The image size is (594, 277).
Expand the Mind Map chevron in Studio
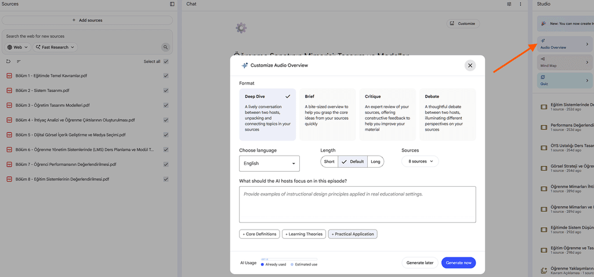(588, 62)
